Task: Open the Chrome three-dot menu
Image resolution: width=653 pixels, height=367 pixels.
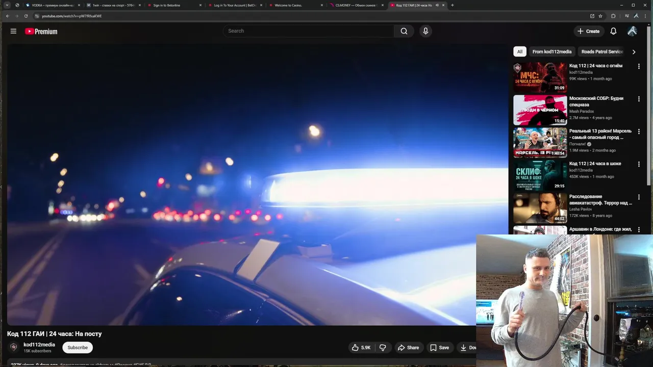Action: coord(645,16)
